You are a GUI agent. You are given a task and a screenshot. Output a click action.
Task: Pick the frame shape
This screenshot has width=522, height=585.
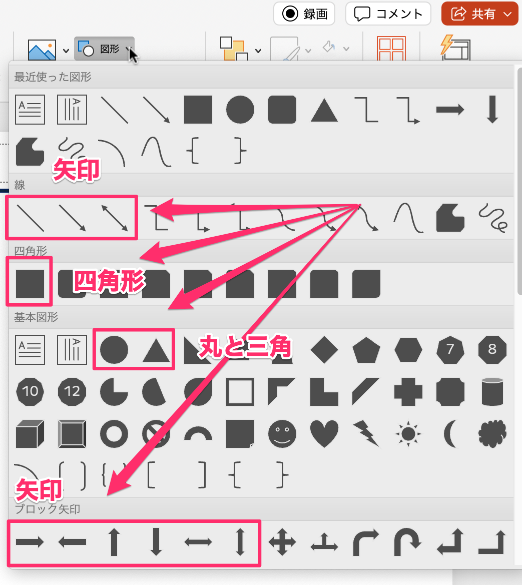pos(240,391)
